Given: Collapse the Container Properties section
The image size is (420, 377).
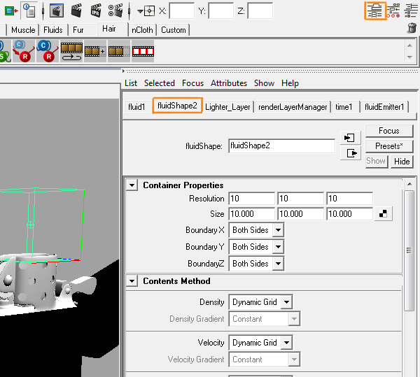Looking at the screenshot, I should point(132,185).
